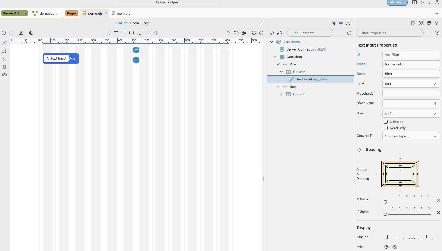Click the Print hidden eye-slash icon
The width and height of the screenshot is (442, 251).
[395, 247]
